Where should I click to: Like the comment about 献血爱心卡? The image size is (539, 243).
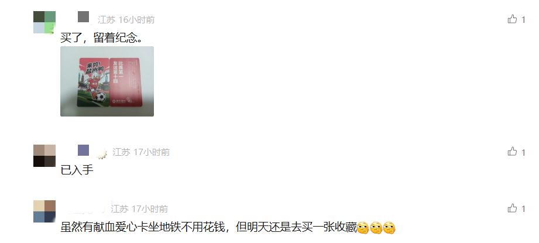click(x=512, y=208)
